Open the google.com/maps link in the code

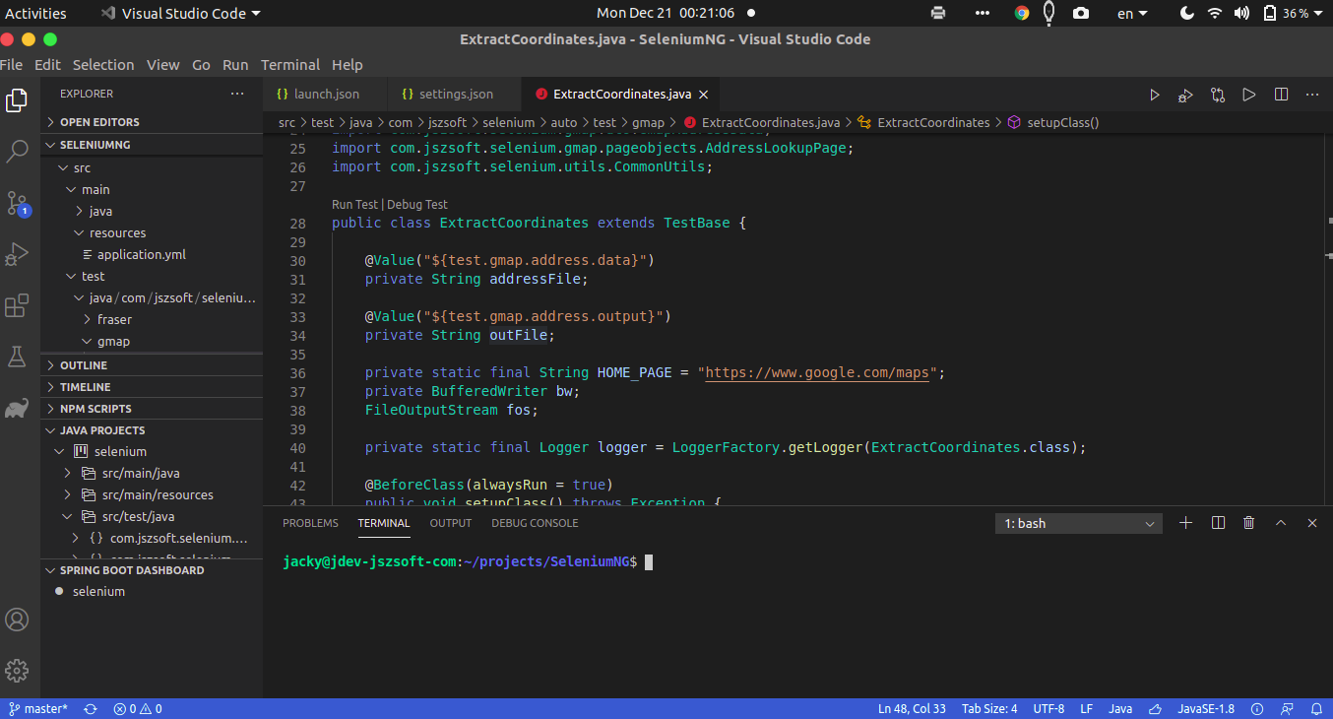coord(818,373)
